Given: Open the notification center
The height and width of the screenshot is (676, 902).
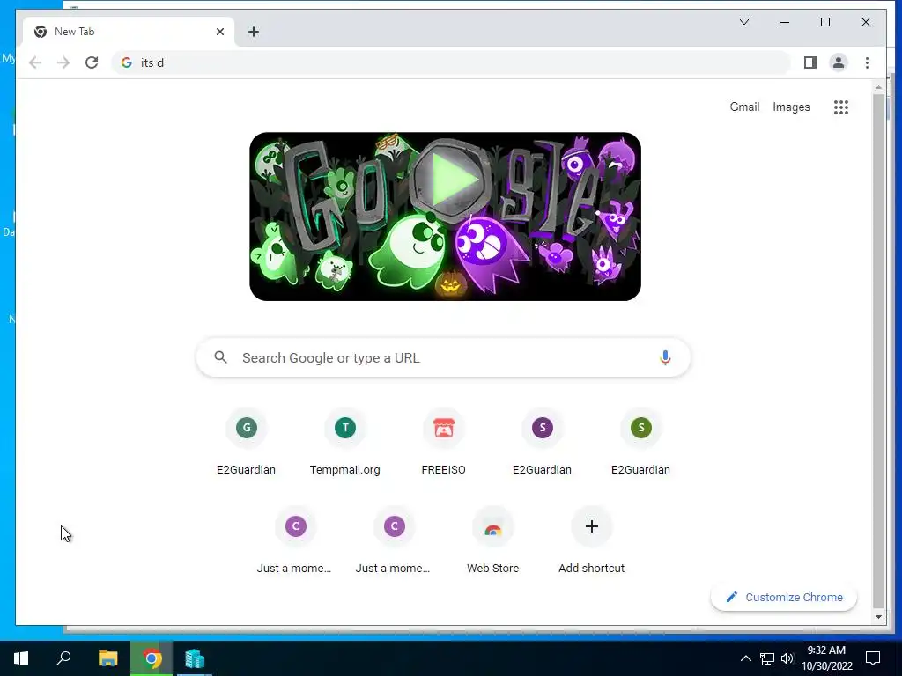Looking at the screenshot, I should click(873, 658).
